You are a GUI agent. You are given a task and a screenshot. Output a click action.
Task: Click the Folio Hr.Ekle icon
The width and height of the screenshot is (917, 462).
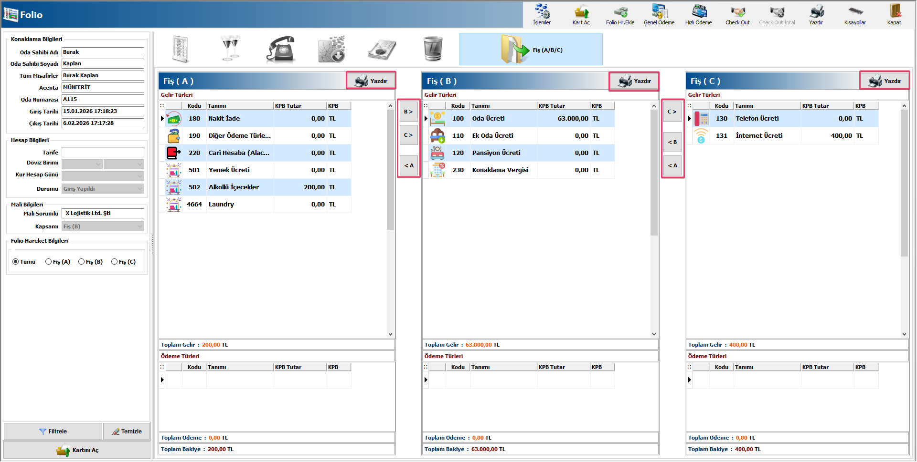[620, 14]
